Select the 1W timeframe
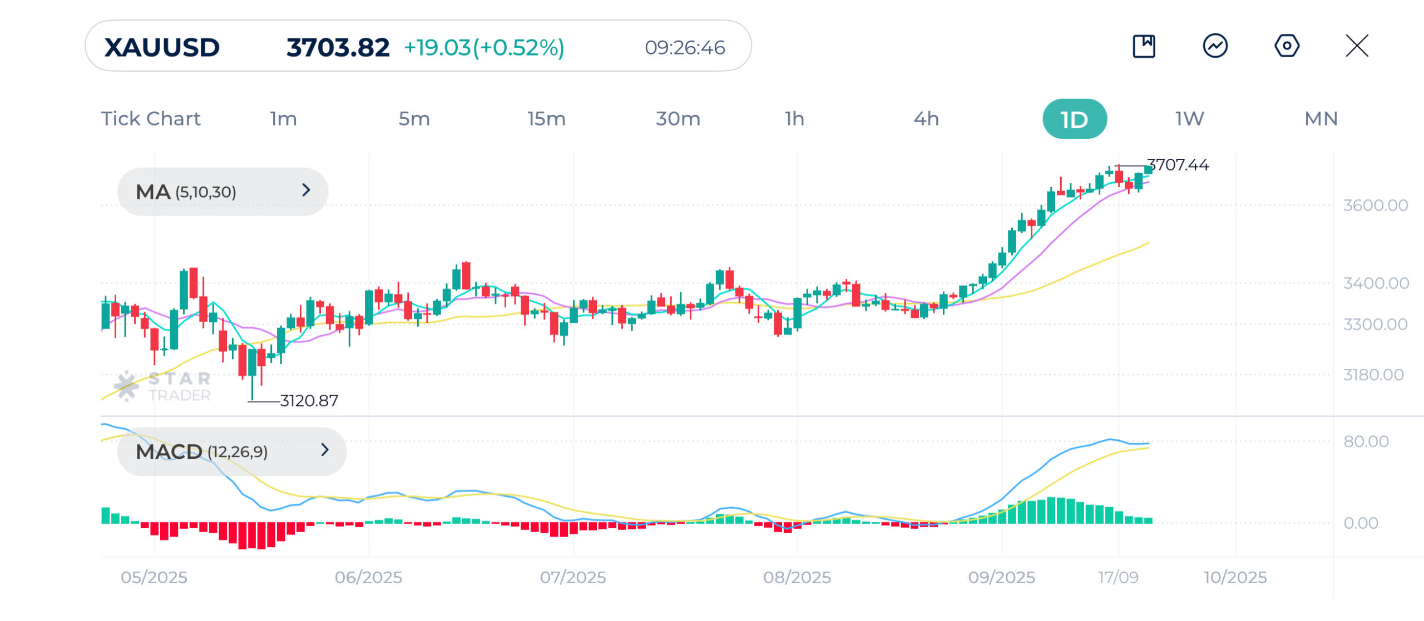This screenshot has height=621, width=1424. pos(1190,119)
